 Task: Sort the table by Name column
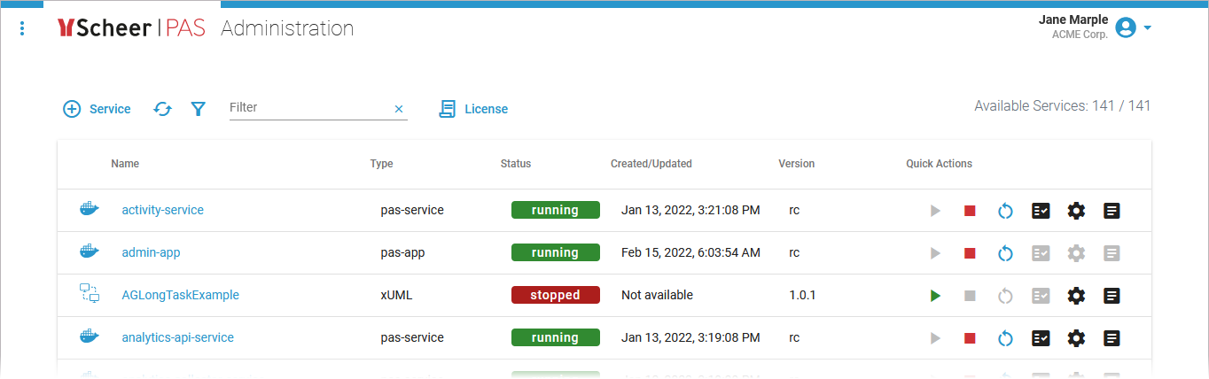coord(125,164)
